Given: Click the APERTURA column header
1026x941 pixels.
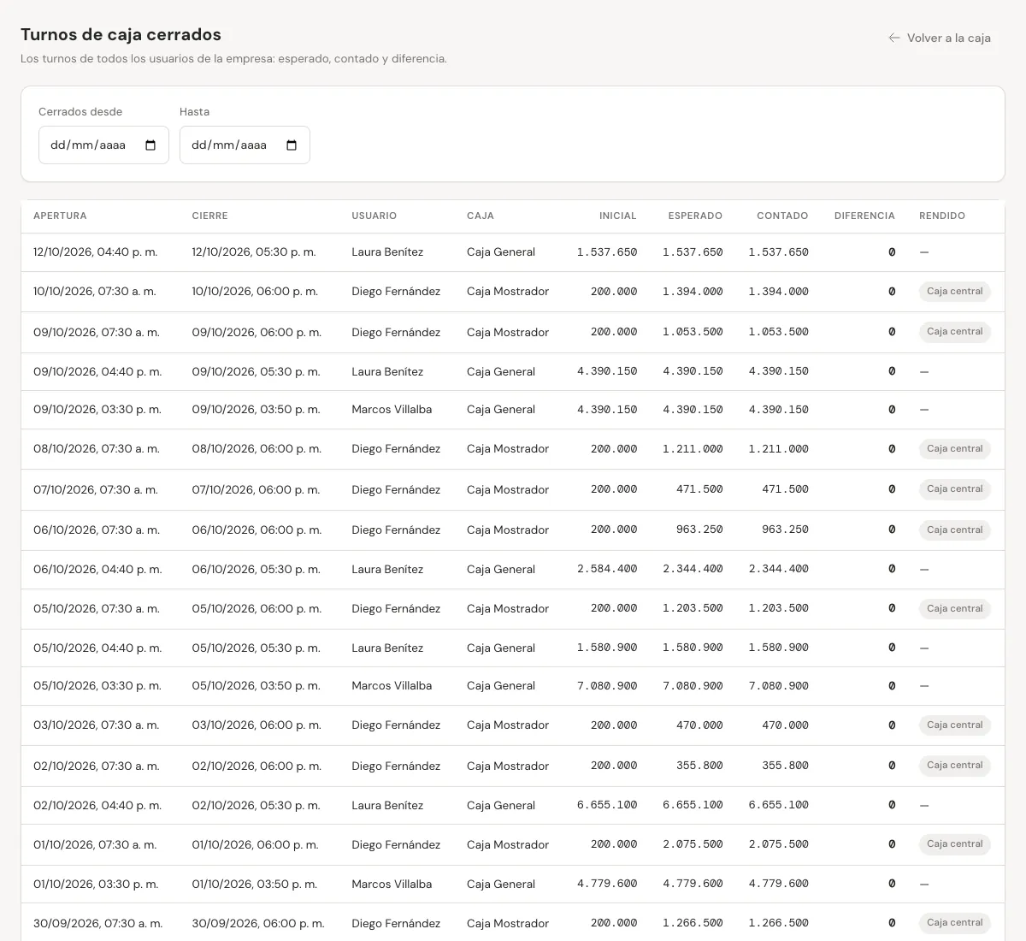Looking at the screenshot, I should point(60,216).
